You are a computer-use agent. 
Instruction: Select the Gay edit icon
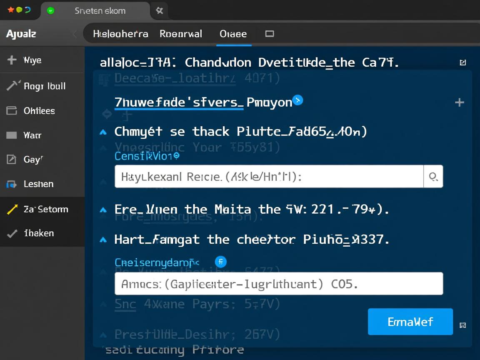12,159
